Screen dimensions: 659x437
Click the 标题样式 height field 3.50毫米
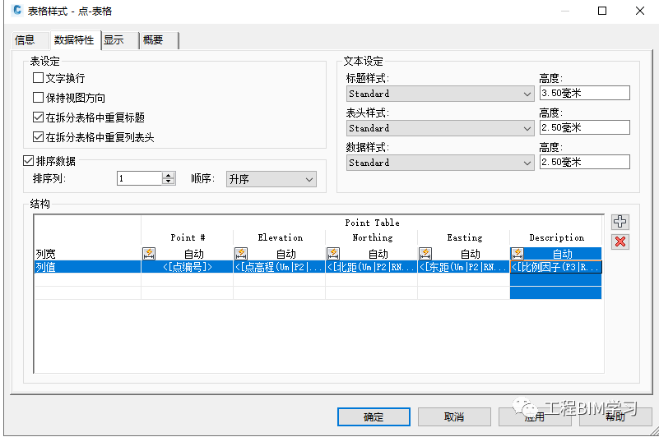coord(585,93)
